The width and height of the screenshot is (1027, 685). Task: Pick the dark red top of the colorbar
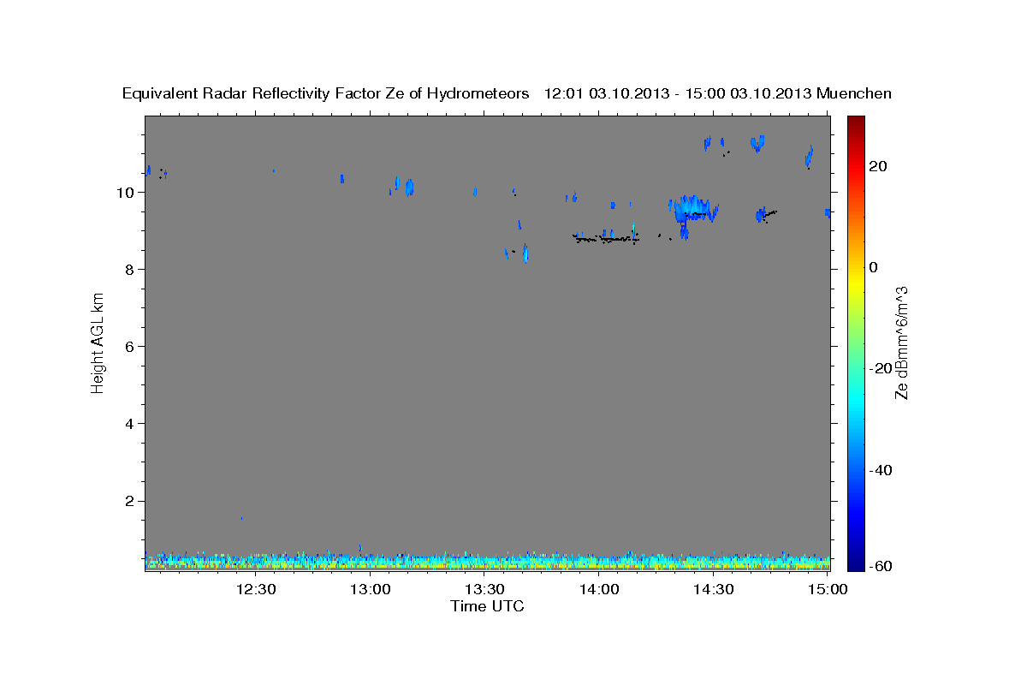point(856,122)
